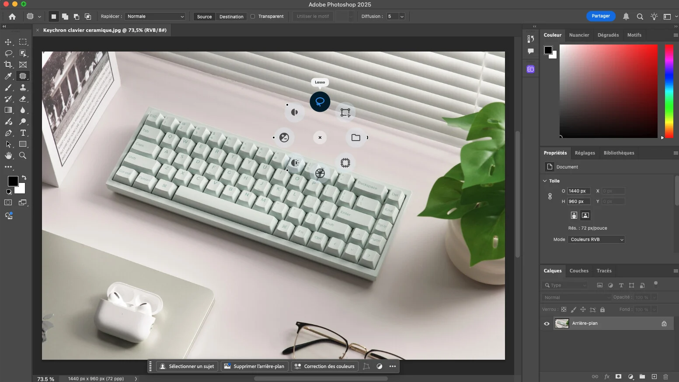Screen dimensions: 679x382
Task: Open the Rapiécer Normale dropdown
Action: (155, 16)
